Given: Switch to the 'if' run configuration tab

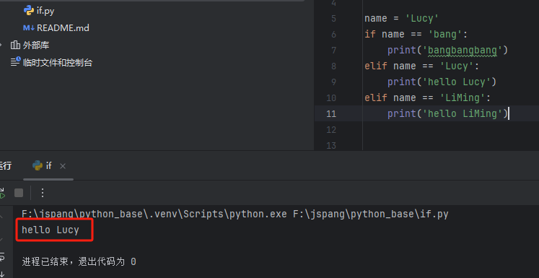Looking at the screenshot, I should [x=48, y=166].
